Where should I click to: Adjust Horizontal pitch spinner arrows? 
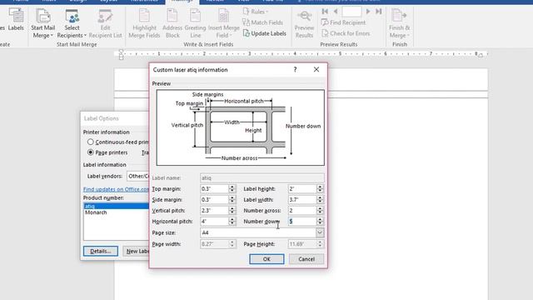[x=232, y=222]
